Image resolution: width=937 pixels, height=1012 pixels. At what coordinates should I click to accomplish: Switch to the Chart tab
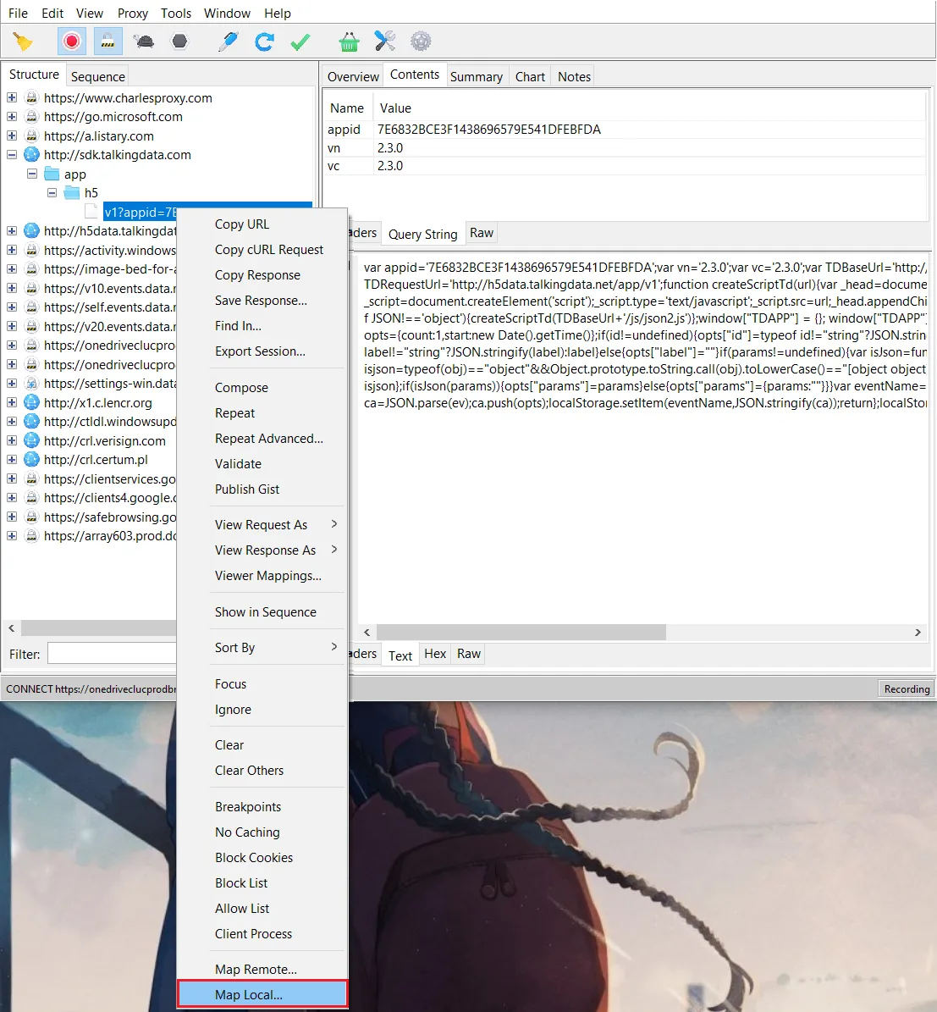(530, 77)
